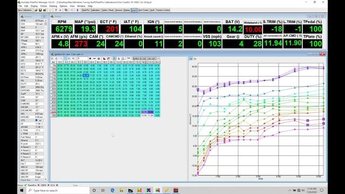This screenshot has height=194, width=345.
Task: Click the AFM g/s gauge value 273
Action: [x=79, y=44]
